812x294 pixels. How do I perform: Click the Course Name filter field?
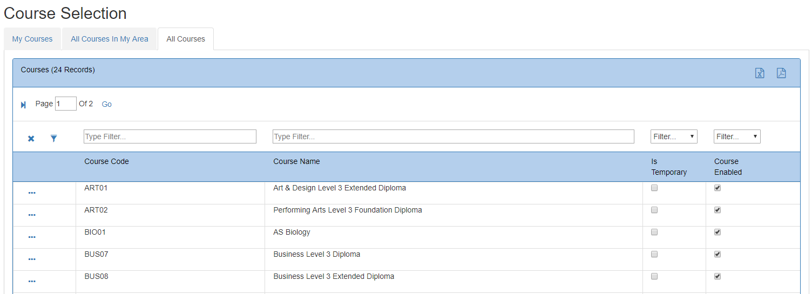point(453,136)
